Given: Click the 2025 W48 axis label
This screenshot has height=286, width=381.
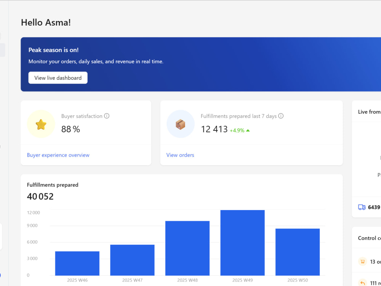Looking at the screenshot, I should (x=187, y=280).
